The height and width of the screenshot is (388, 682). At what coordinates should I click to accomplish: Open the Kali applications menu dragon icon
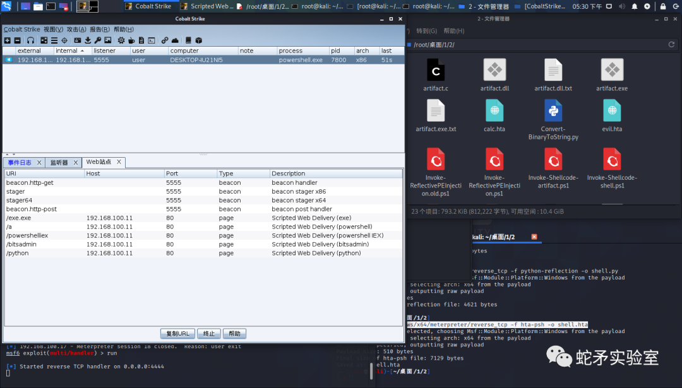[x=6, y=6]
